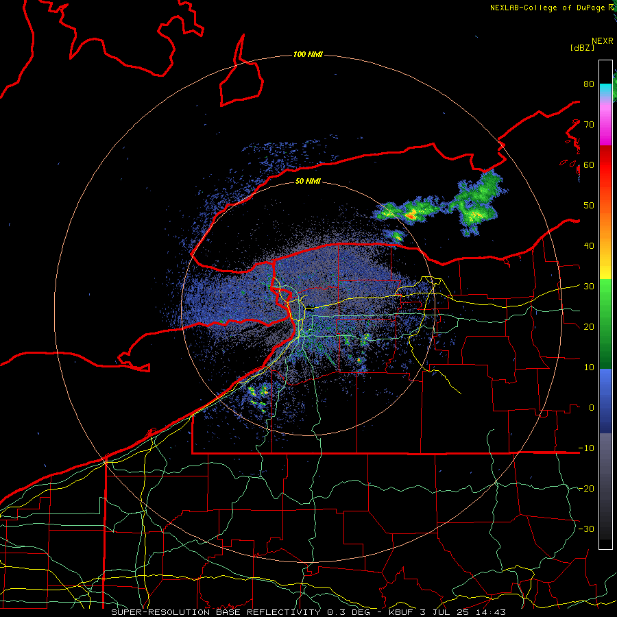
Task: Select the 20 value on dBZ scale
Action: (x=589, y=327)
